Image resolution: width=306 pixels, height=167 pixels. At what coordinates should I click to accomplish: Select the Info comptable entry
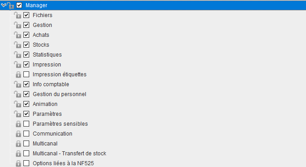[x=51, y=84]
